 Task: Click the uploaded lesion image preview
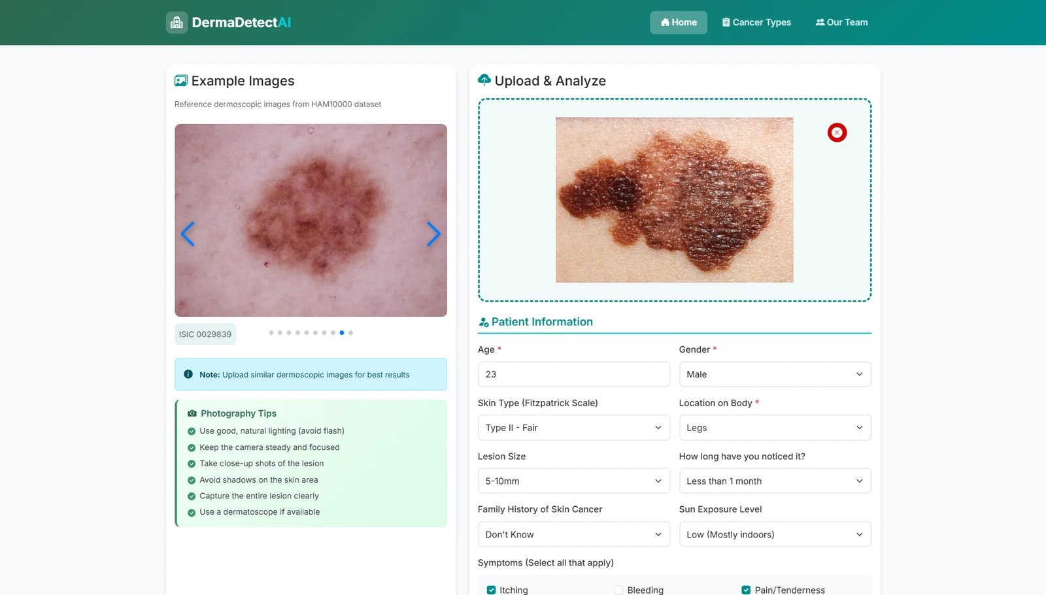(x=674, y=200)
